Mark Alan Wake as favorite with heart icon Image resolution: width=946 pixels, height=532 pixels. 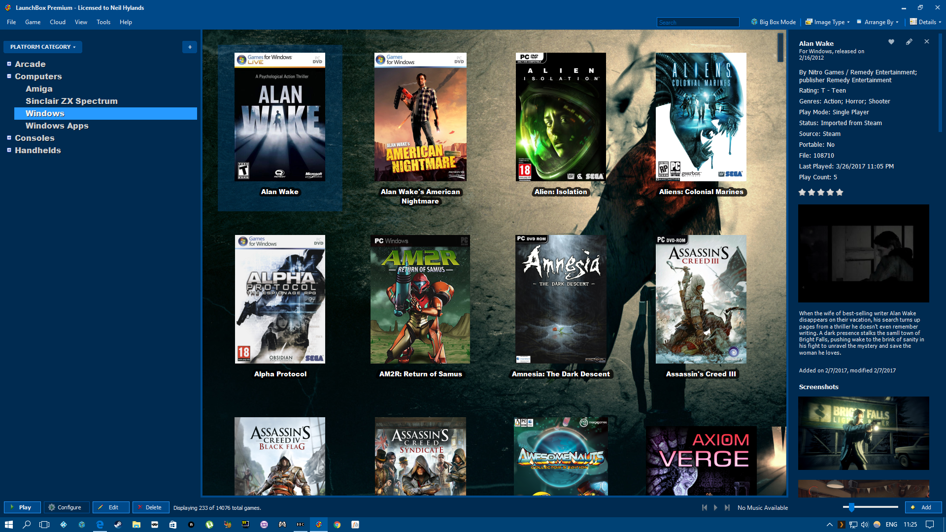tap(891, 42)
